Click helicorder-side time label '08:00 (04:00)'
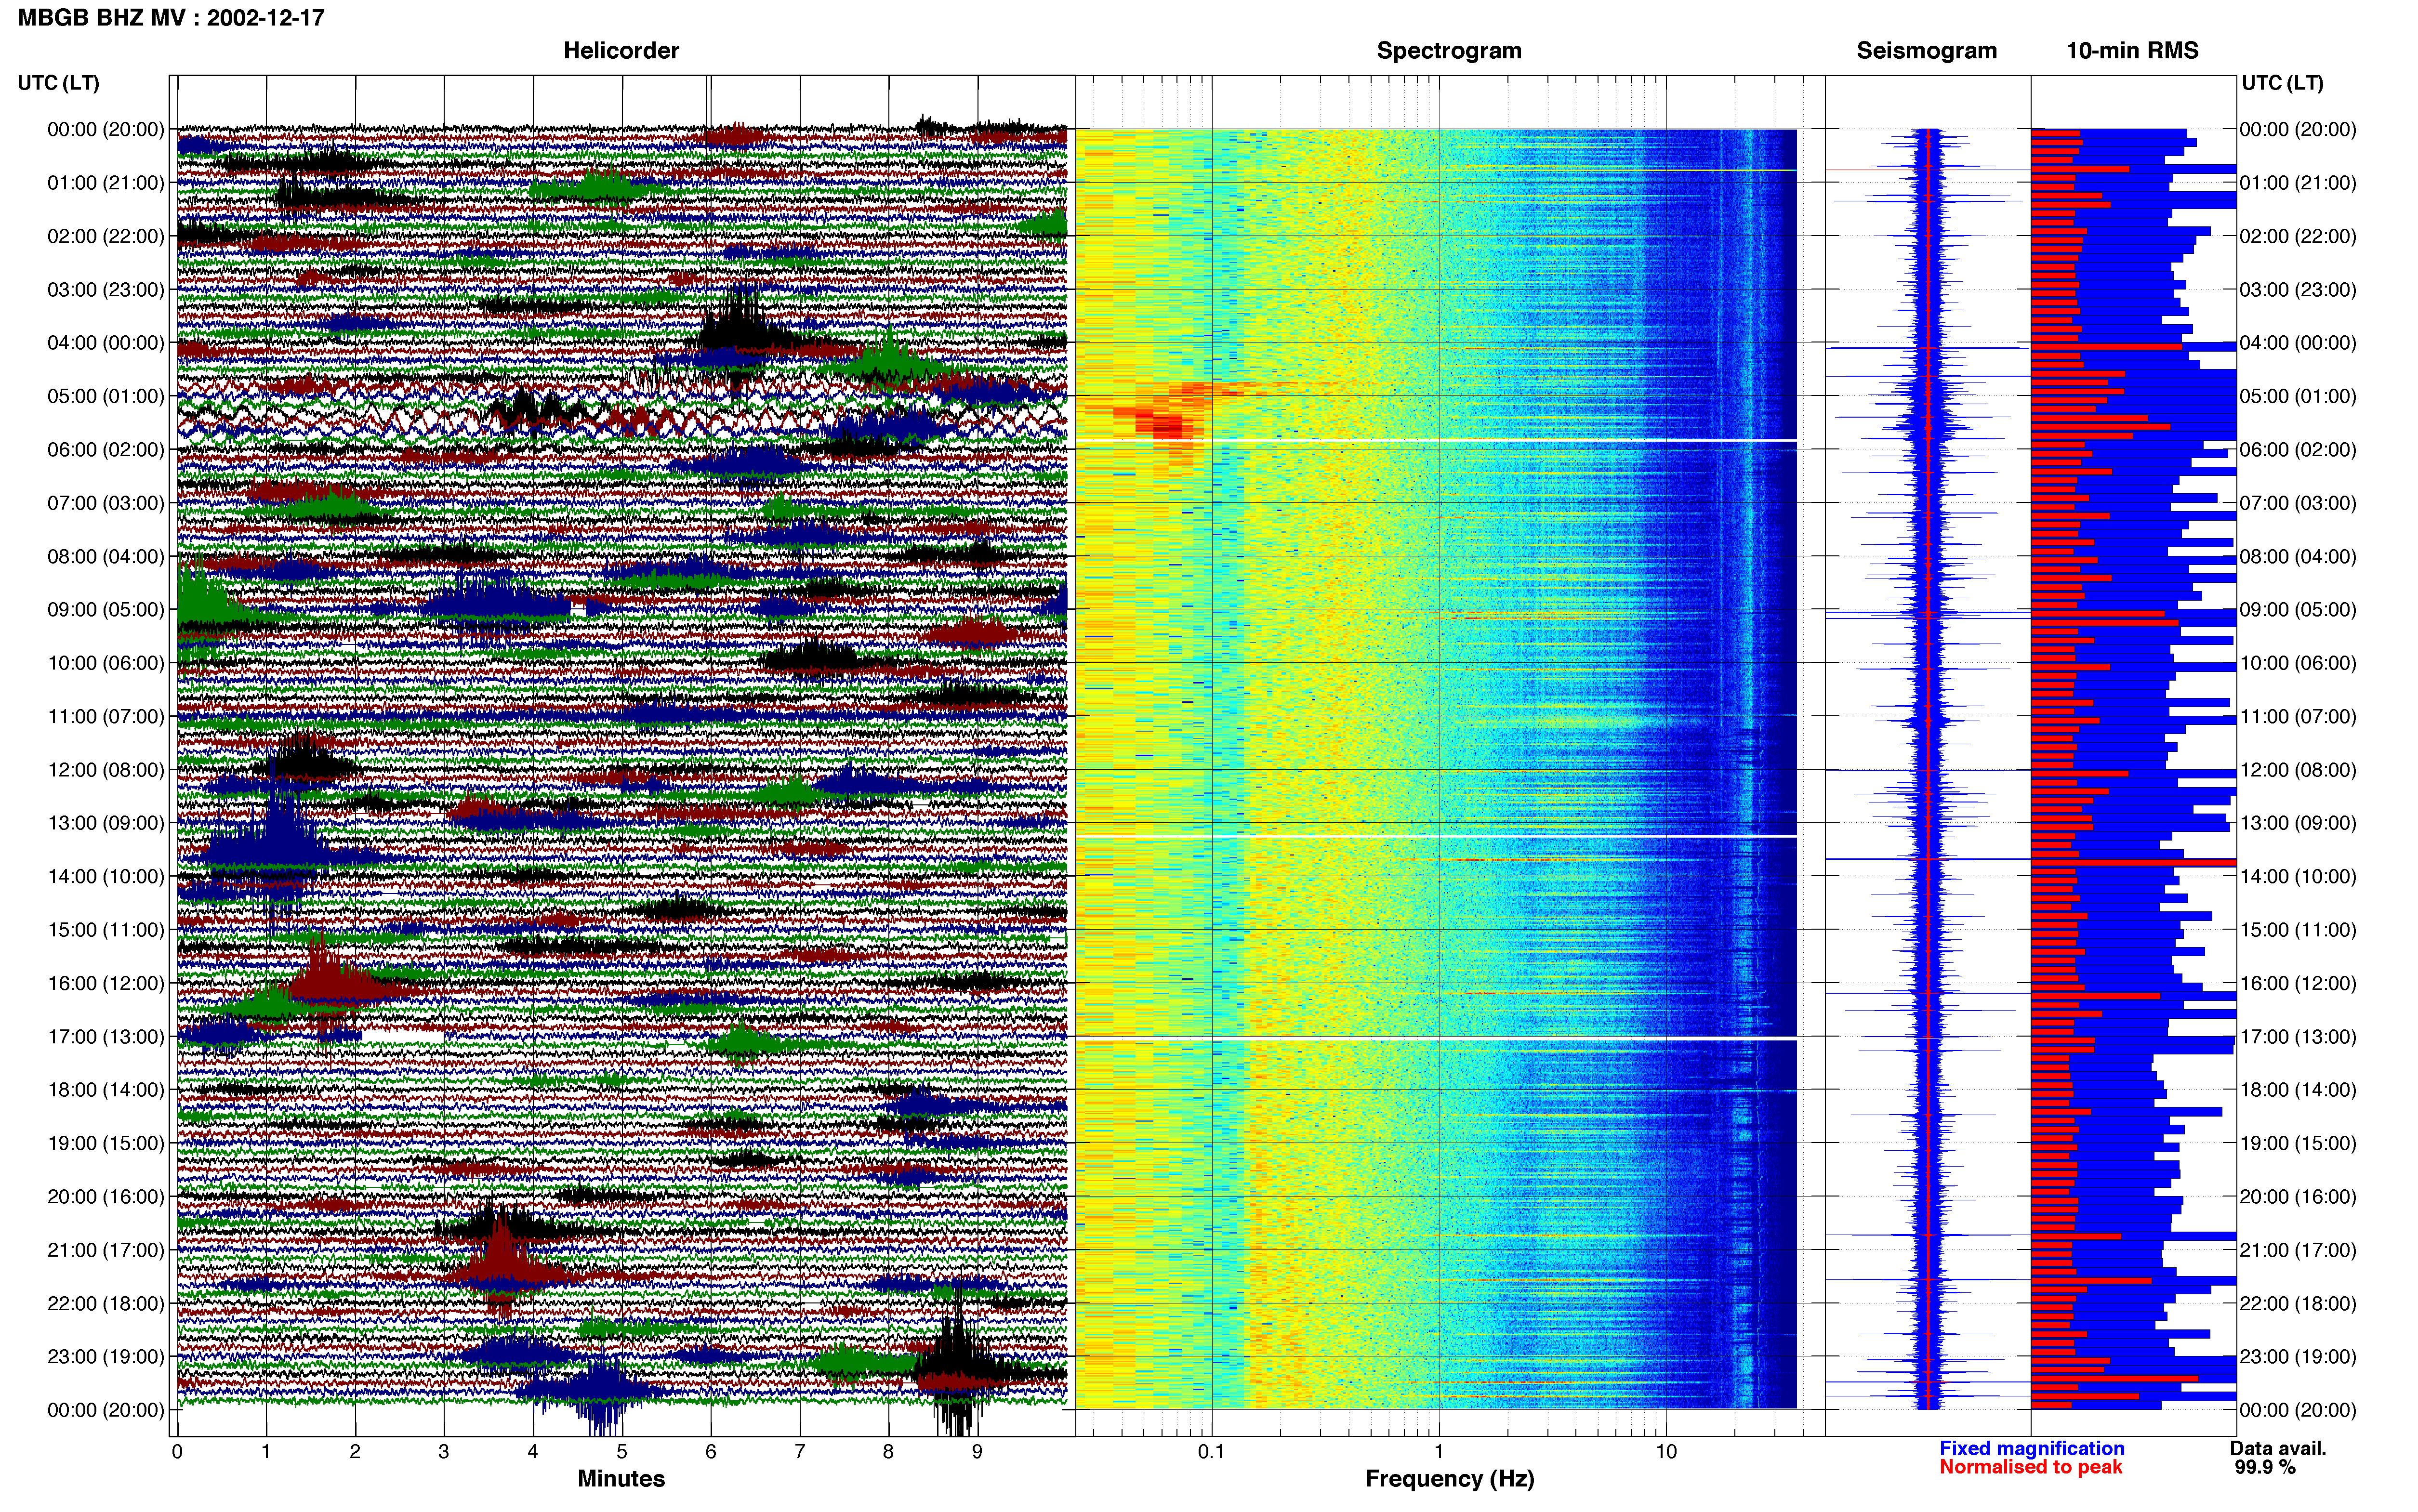The width and height of the screenshot is (2418, 1512). pyautogui.click(x=106, y=556)
